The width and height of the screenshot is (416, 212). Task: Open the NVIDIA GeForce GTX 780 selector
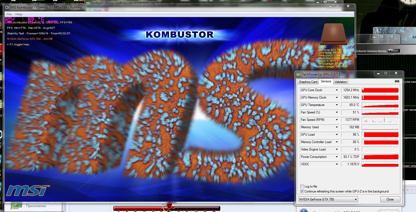coord(328,199)
